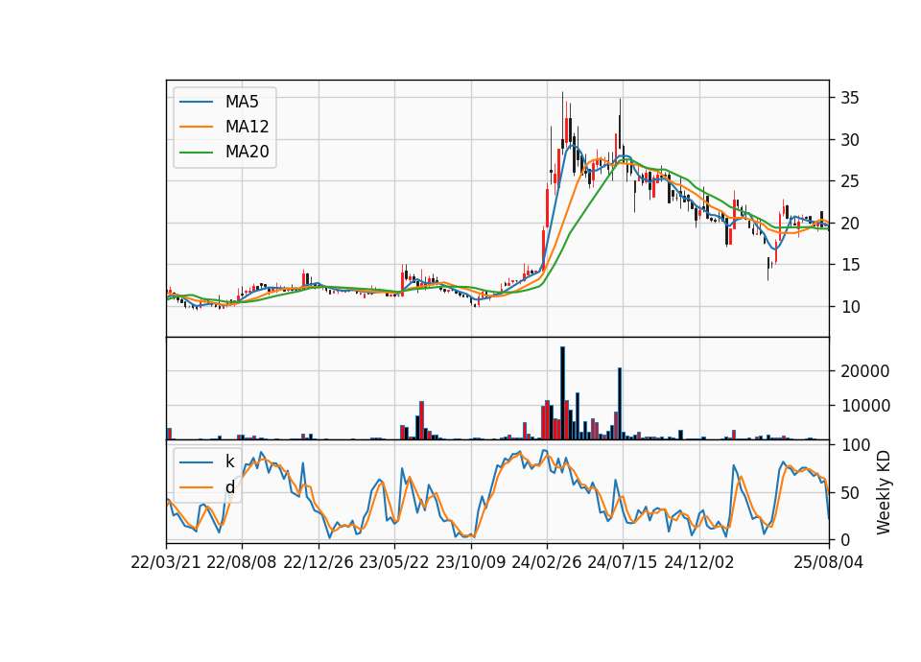Image resolution: width=921 pixels, height=662 pixels.
Task: Click the price axis value 35
Action: (849, 98)
